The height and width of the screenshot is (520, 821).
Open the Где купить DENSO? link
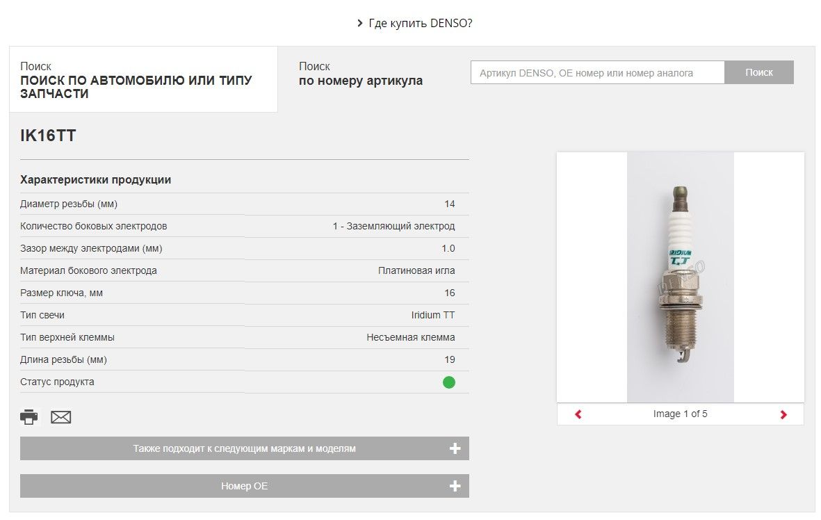[x=420, y=23]
